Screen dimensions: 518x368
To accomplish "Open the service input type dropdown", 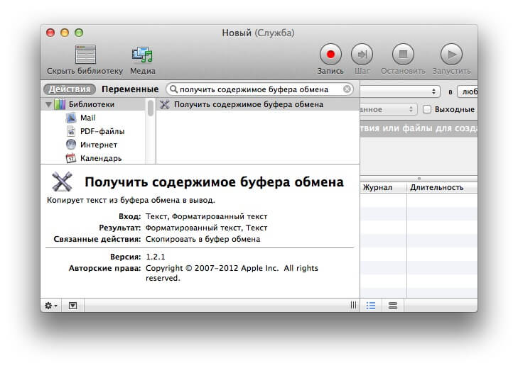I will 400,91.
